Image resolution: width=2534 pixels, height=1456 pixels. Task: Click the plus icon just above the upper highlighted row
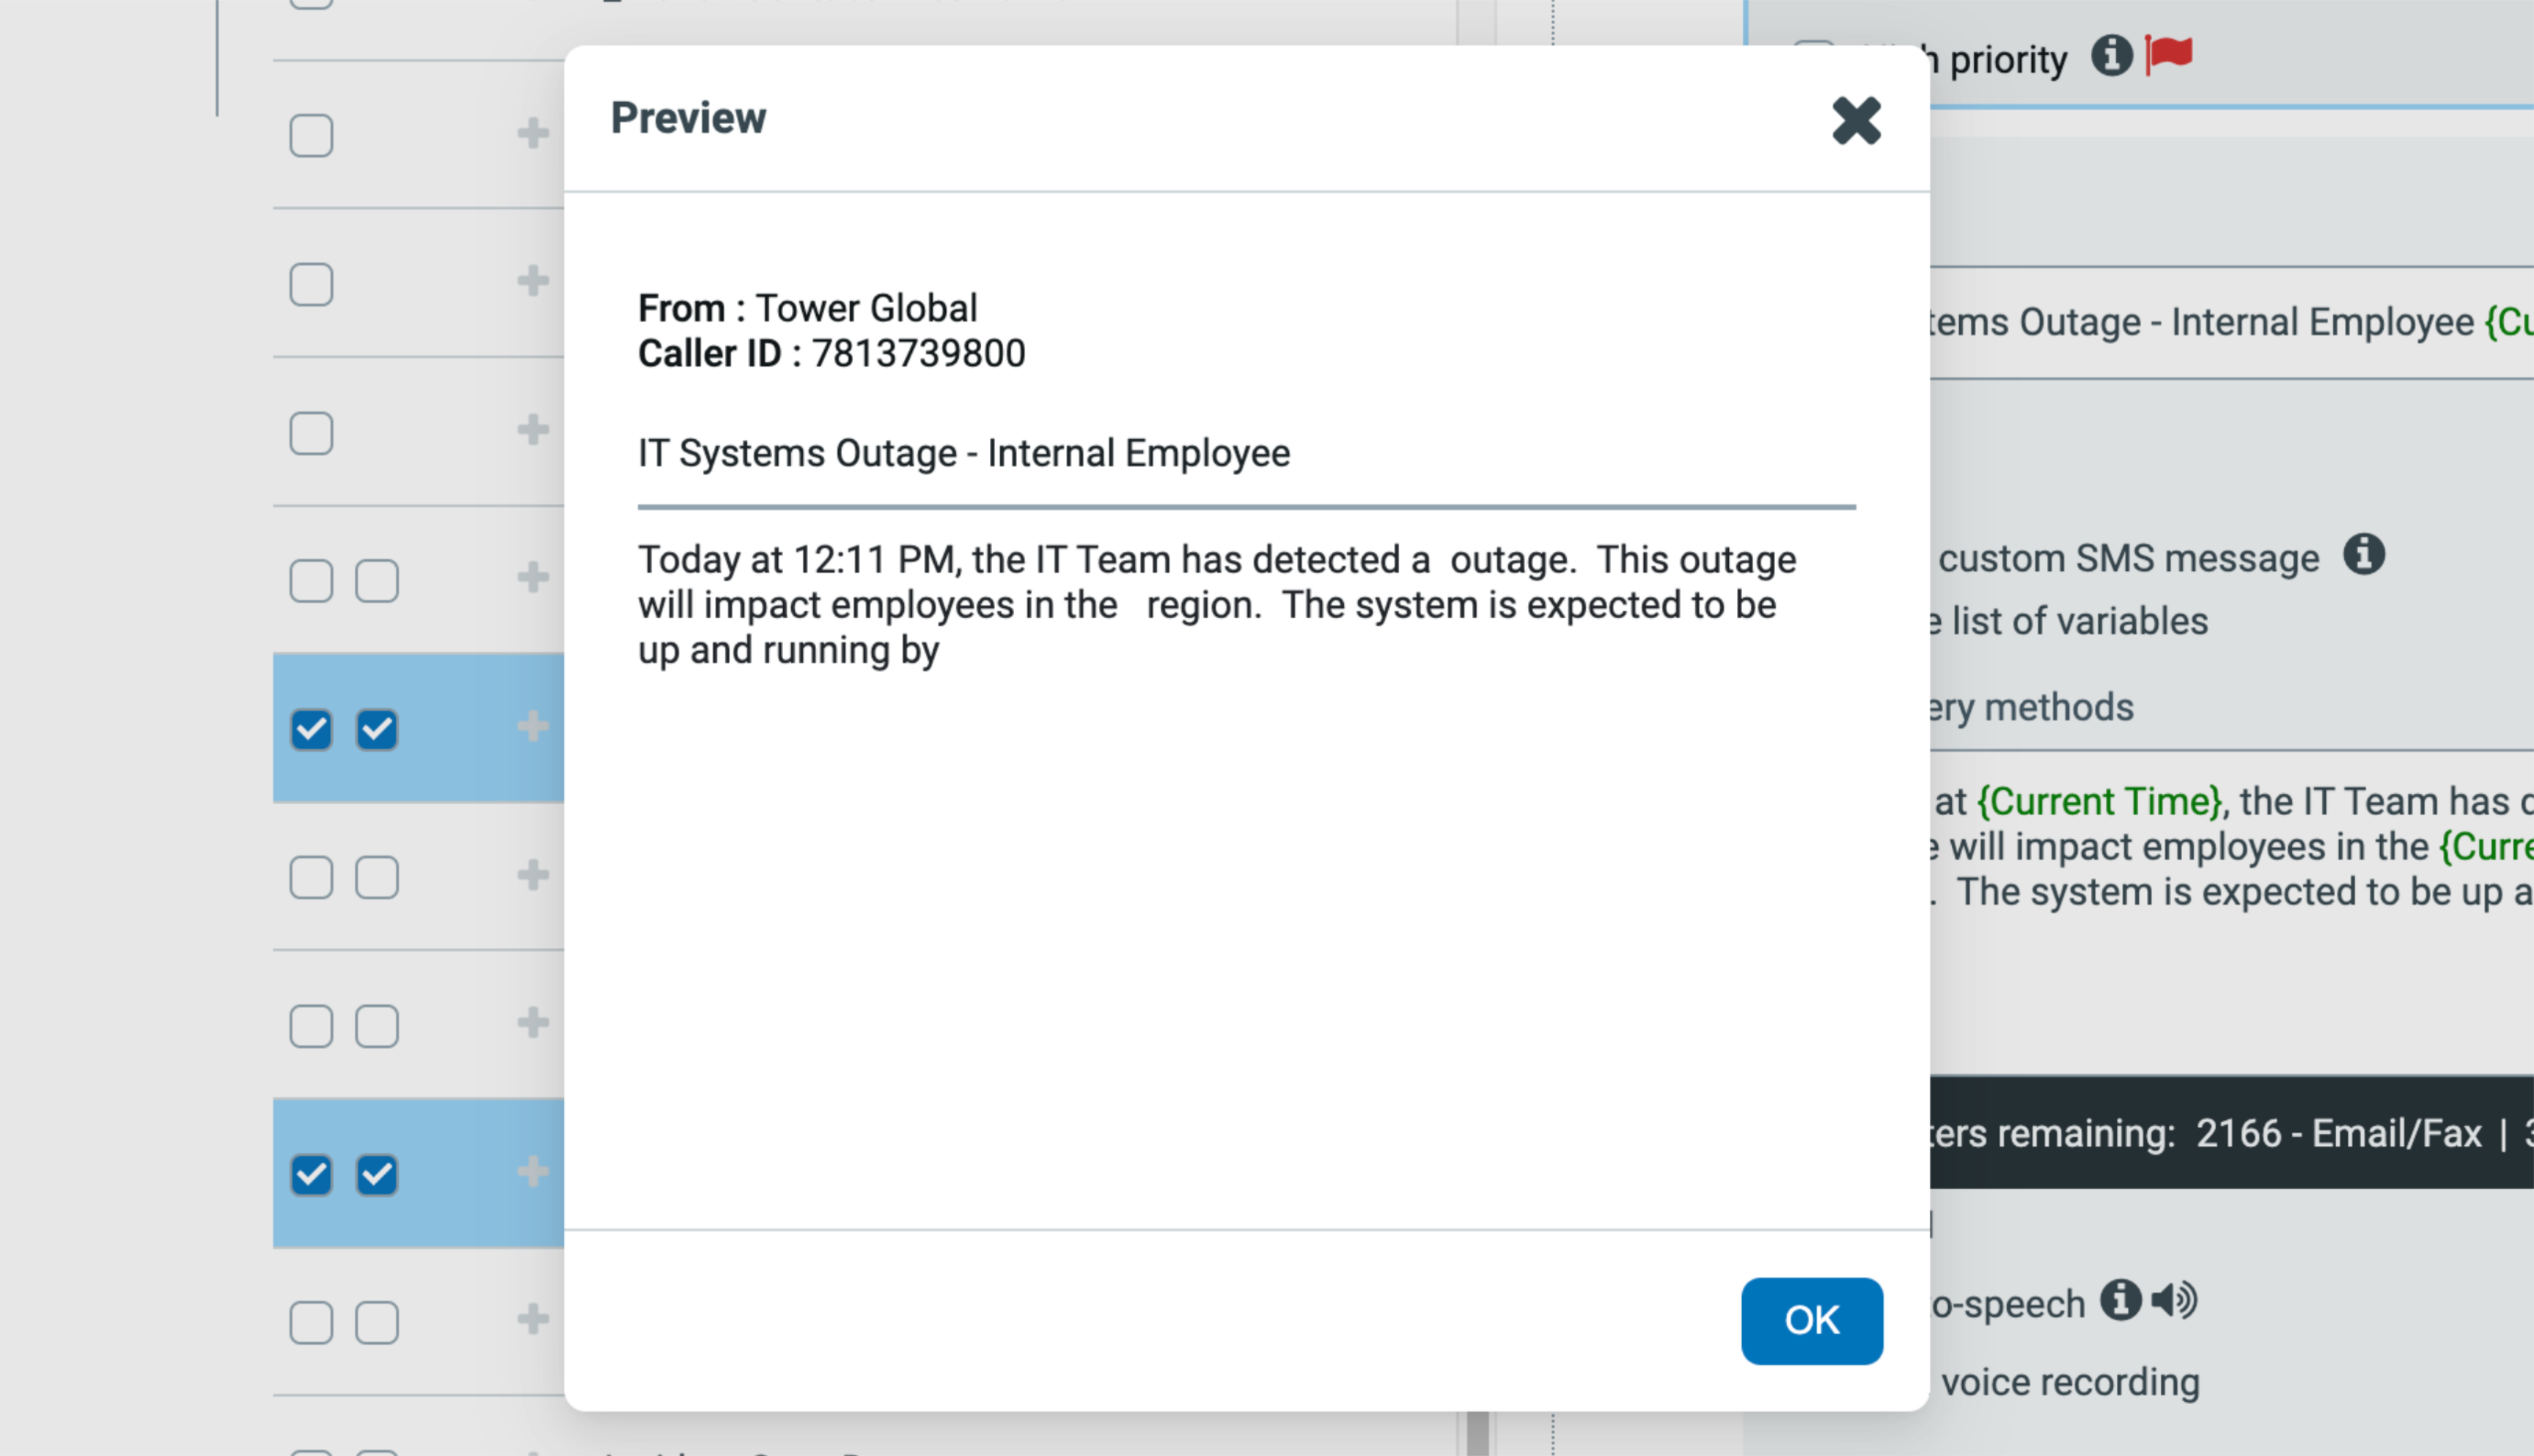coord(533,577)
